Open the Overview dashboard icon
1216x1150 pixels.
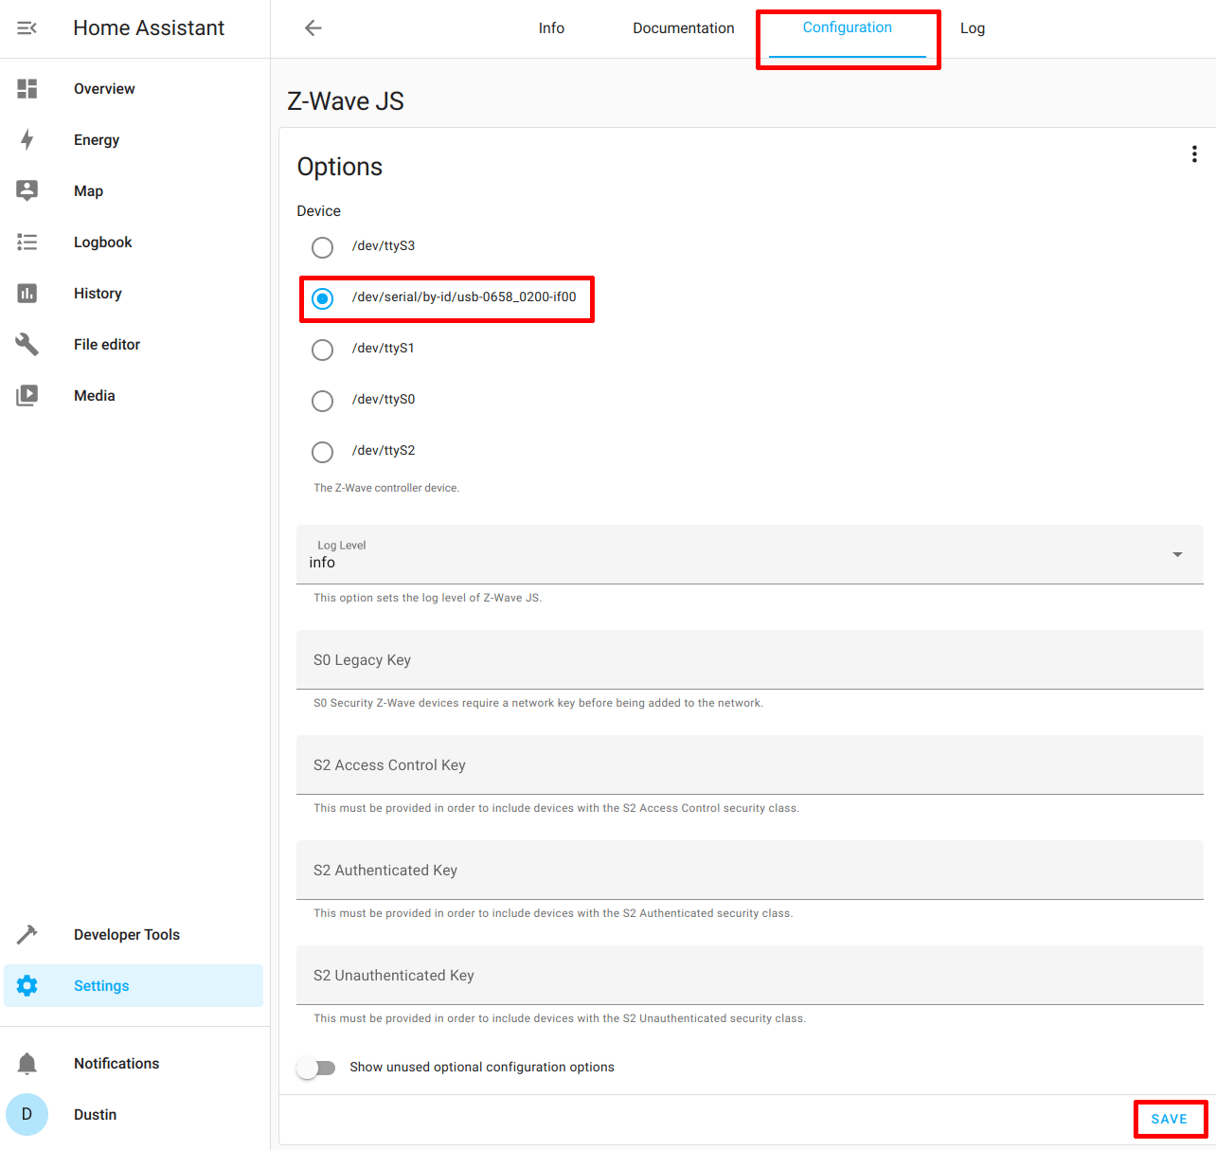[27, 88]
